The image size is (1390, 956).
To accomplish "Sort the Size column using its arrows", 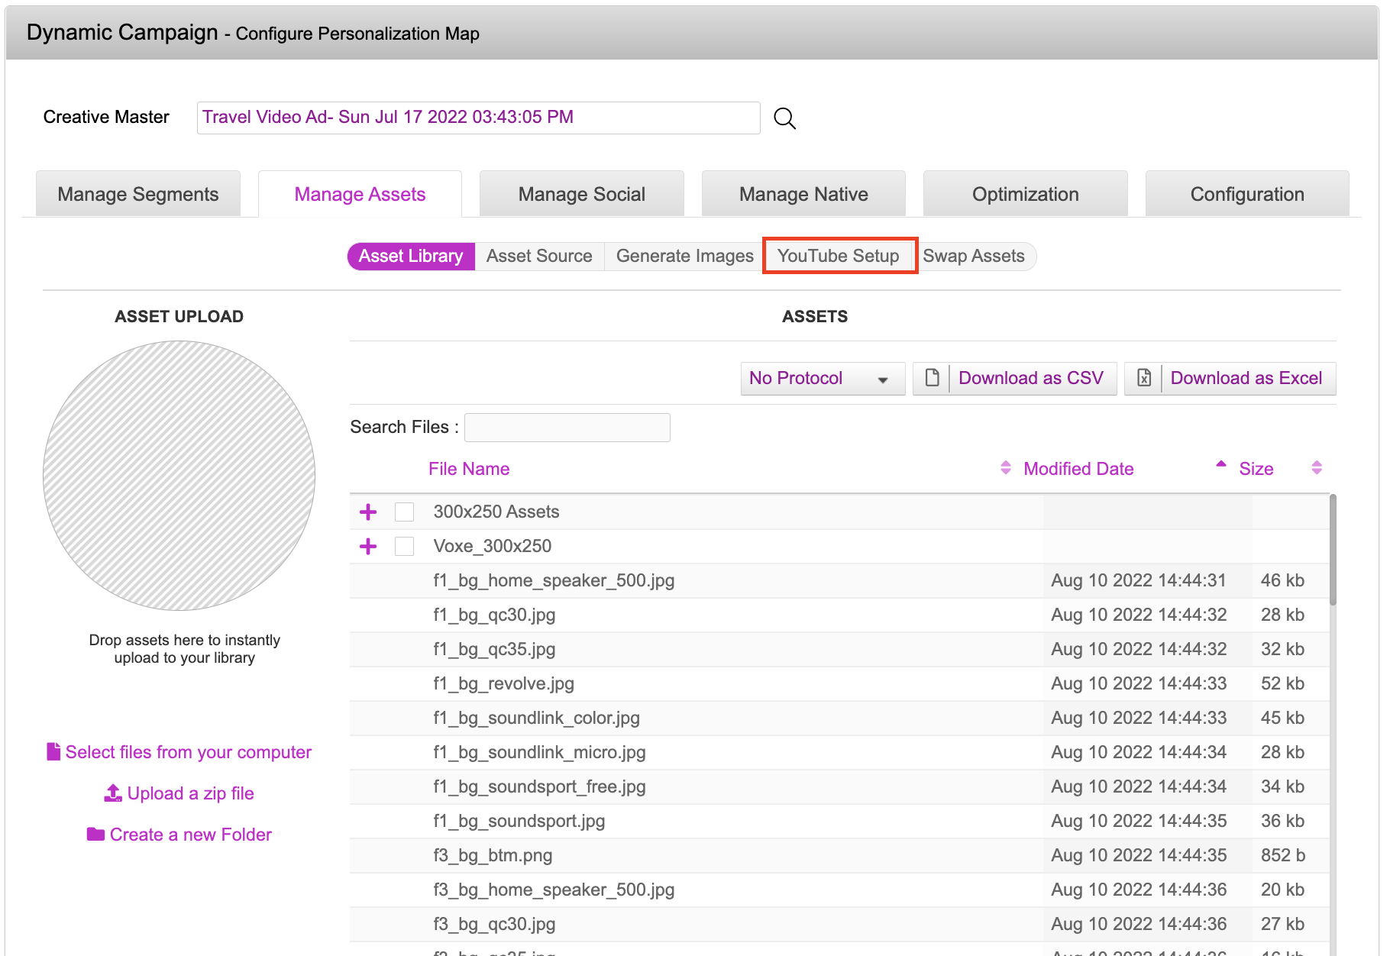I will [x=1316, y=468].
